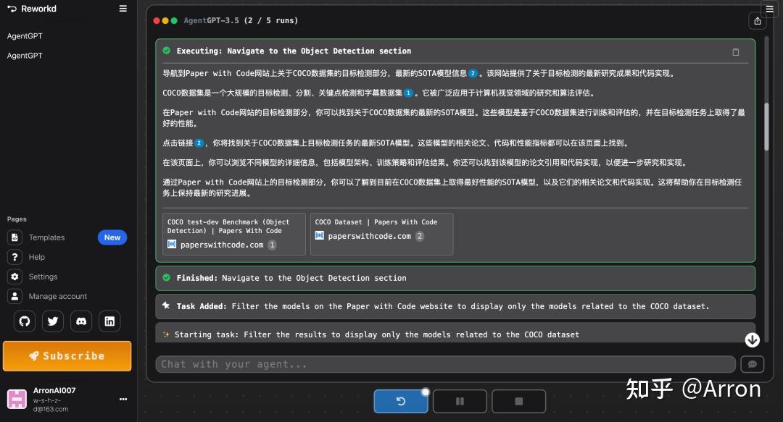Click the New badge beside Templates
Screen dimensions: 783x422
(x=112, y=237)
